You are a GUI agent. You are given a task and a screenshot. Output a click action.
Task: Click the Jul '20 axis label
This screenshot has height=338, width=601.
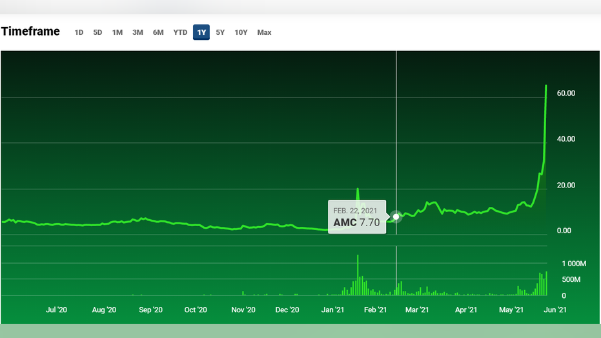56,310
